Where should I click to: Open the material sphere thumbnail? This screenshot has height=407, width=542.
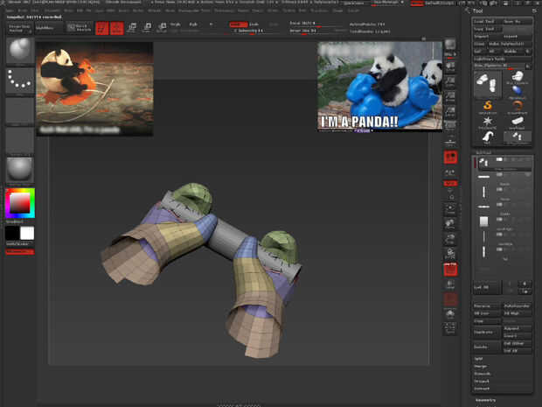[19, 168]
